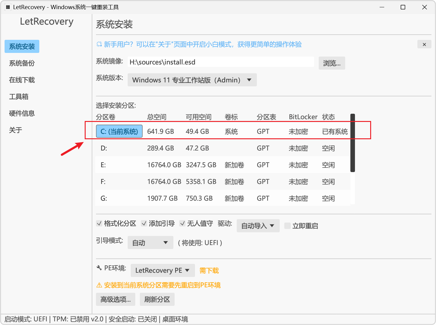Click the 可用空间 column header

pyautogui.click(x=199, y=117)
